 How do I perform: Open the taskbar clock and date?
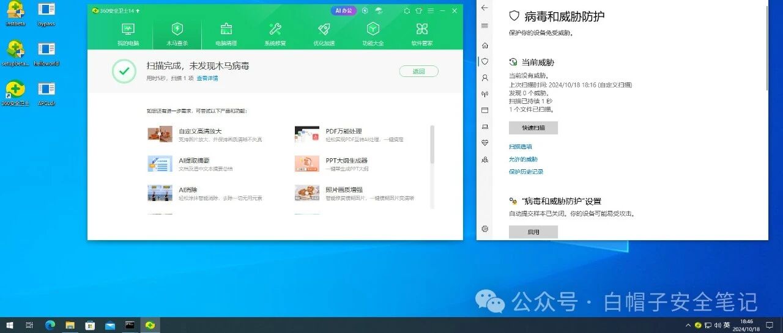[x=746, y=325]
